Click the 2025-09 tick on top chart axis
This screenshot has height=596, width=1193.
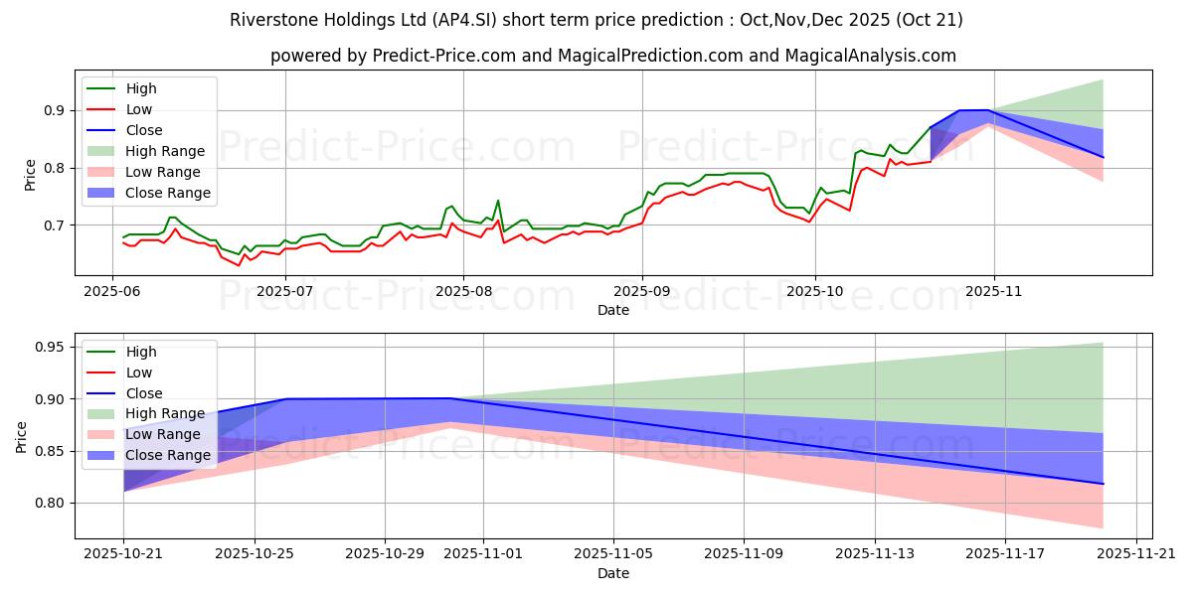coord(641,293)
